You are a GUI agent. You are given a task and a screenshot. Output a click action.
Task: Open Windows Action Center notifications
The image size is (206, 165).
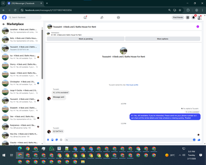pos(201,155)
